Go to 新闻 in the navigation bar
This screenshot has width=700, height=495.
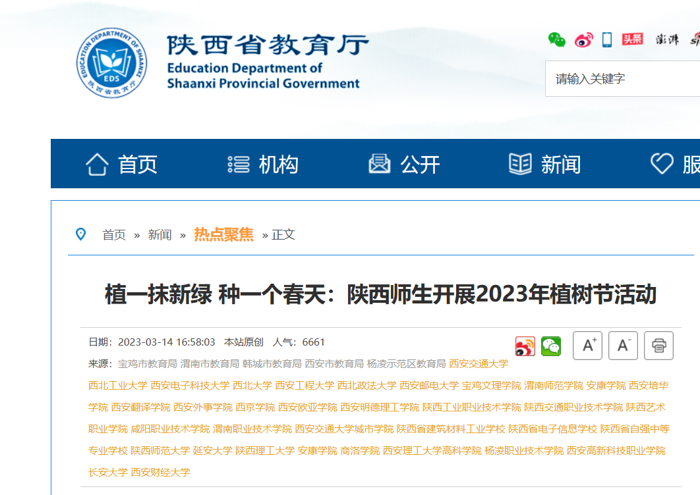(544, 164)
